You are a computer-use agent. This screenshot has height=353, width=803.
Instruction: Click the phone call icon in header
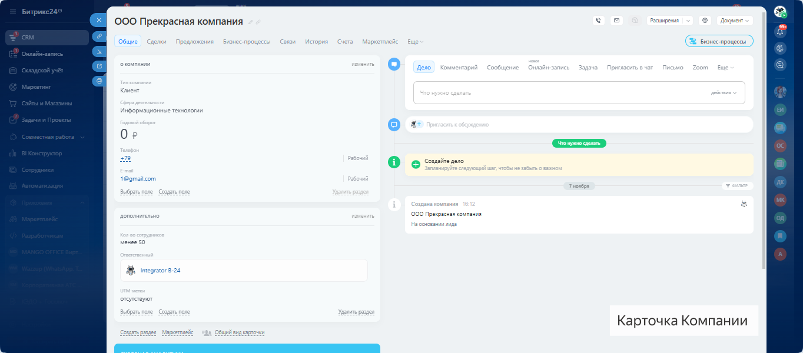[599, 21]
